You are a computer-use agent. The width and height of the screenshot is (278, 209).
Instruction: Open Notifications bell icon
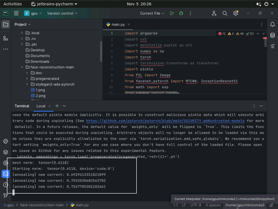(272, 24)
